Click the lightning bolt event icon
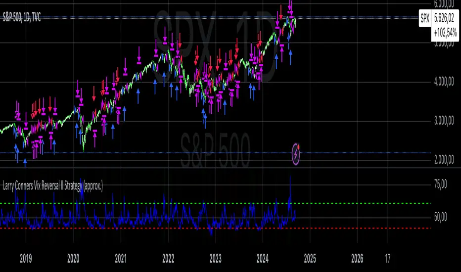This screenshot has height=272, width=461. (x=296, y=154)
